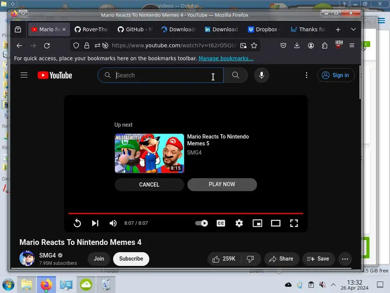Open picture-in-picture from address bar
Screen dimensions: 390x293
pyautogui.click(x=243, y=46)
